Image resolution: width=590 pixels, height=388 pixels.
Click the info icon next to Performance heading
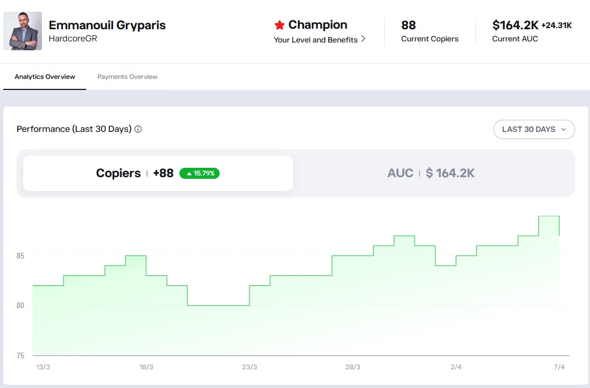[x=137, y=129]
